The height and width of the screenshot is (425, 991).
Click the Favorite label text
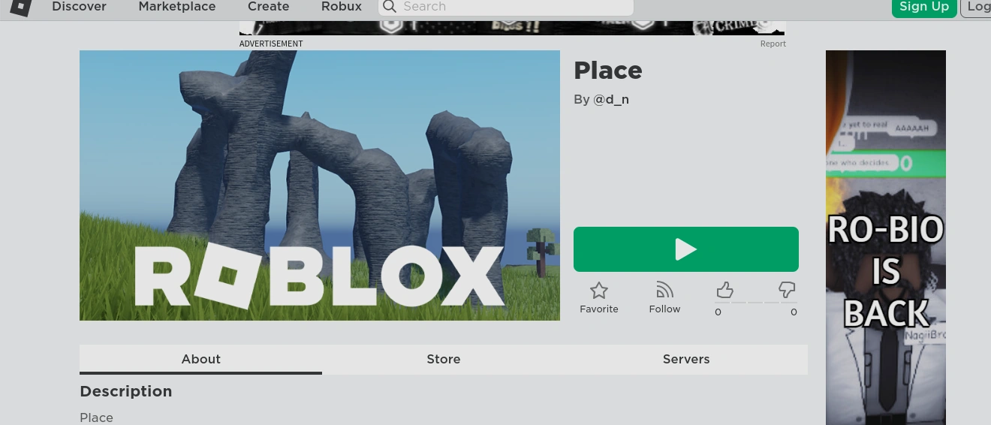pyautogui.click(x=599, y=309)
